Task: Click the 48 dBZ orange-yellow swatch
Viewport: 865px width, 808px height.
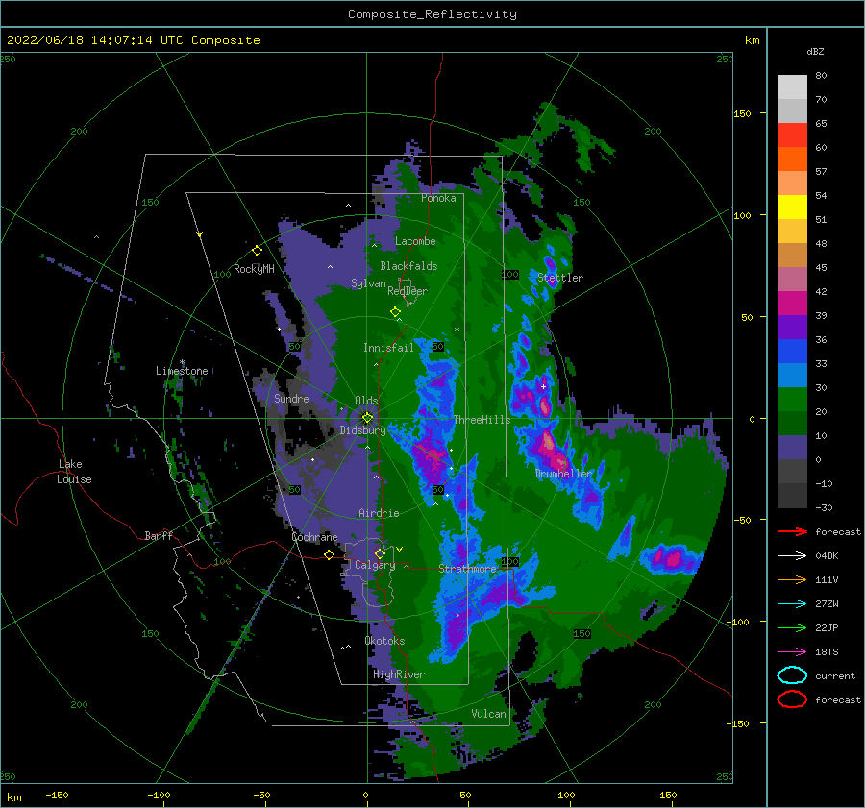Action: tap(792, 232)
